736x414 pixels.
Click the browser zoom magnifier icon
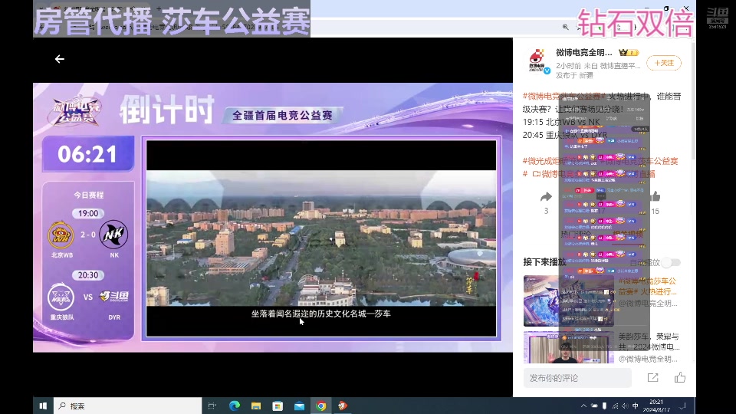[566, 28]
